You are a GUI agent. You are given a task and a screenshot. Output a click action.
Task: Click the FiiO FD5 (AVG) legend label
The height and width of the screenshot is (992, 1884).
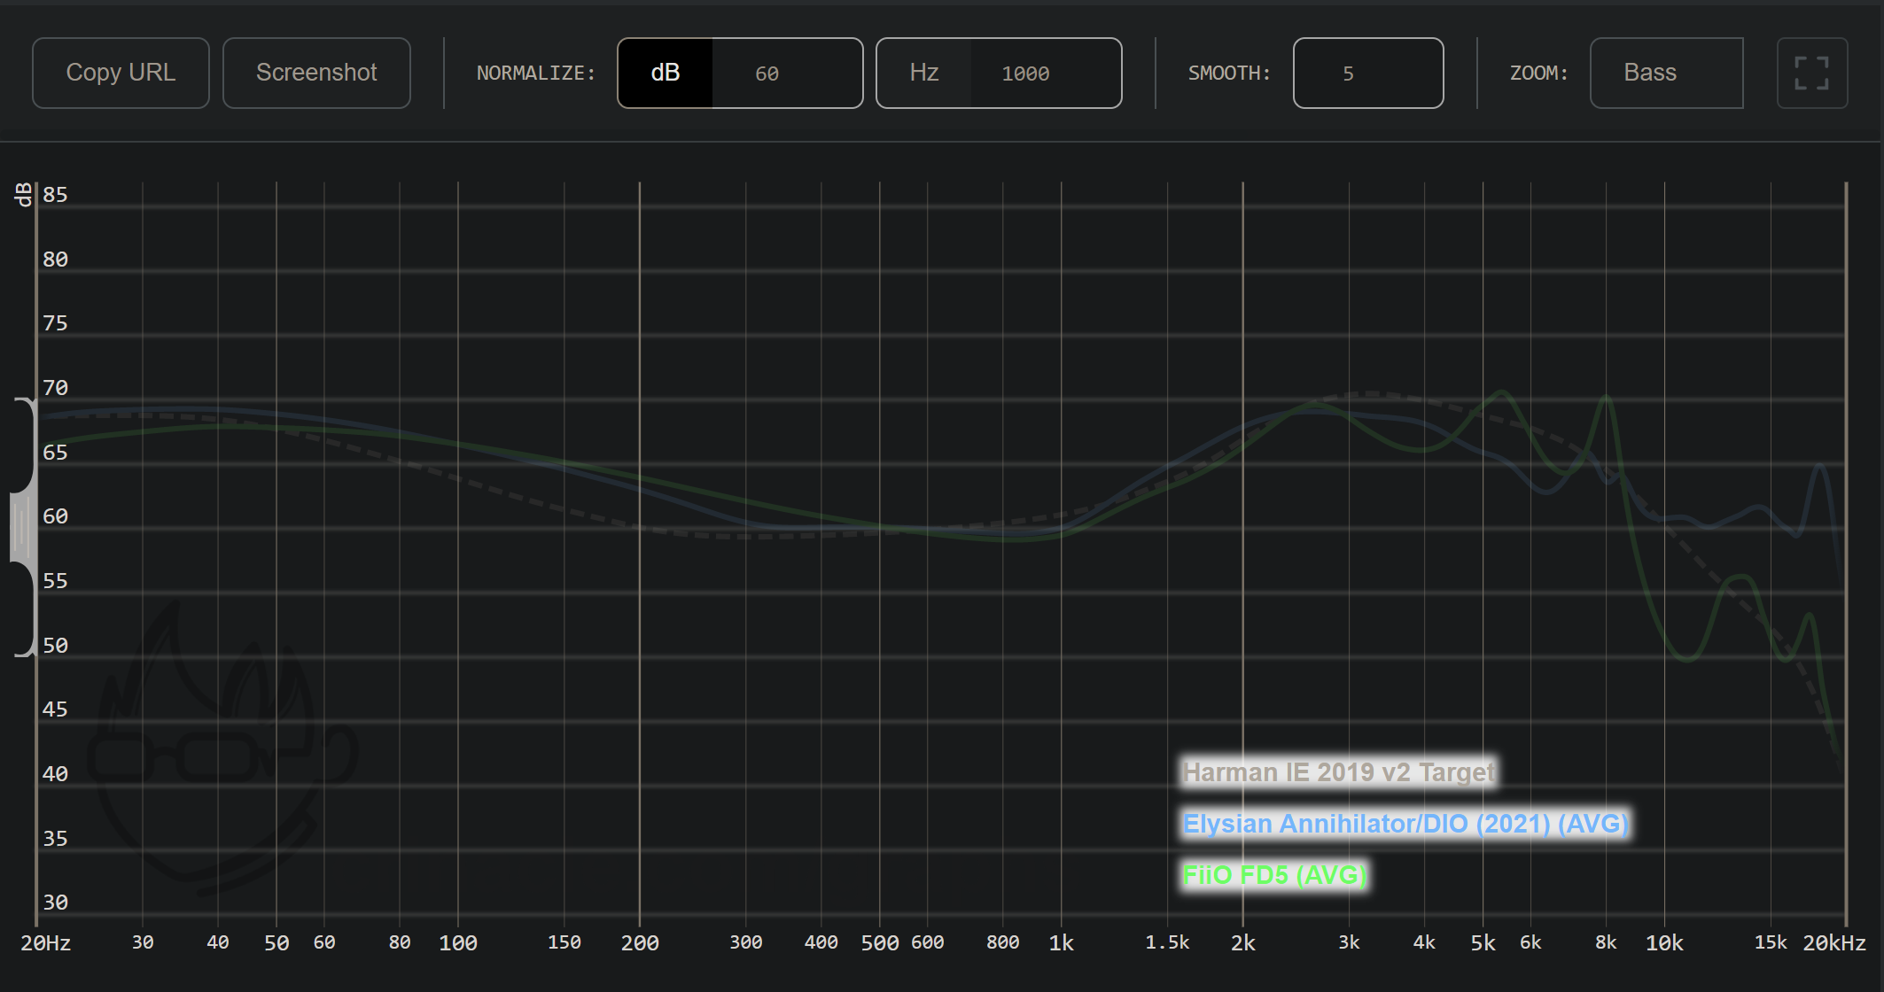(1274, 875)
